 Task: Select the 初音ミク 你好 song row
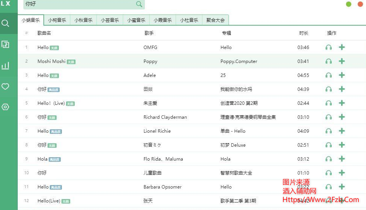151,145
